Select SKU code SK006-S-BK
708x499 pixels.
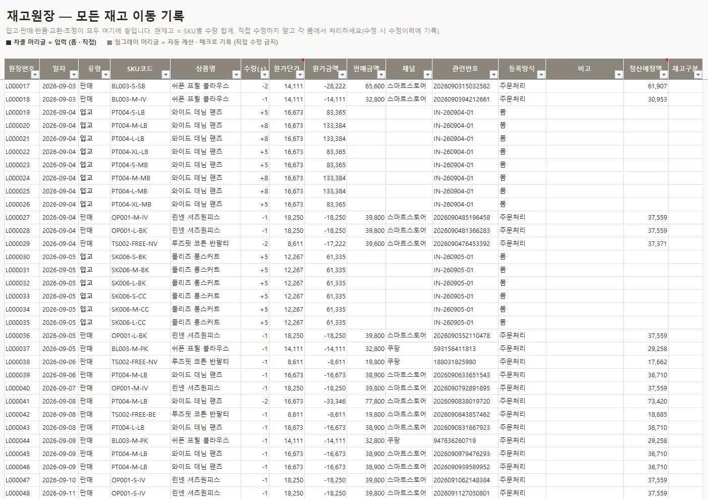pyautogui.click(x=140, y=257)
